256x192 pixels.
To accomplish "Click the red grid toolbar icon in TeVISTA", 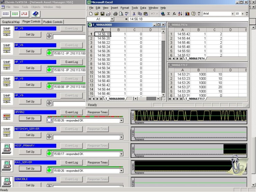I will pos(24,14).
